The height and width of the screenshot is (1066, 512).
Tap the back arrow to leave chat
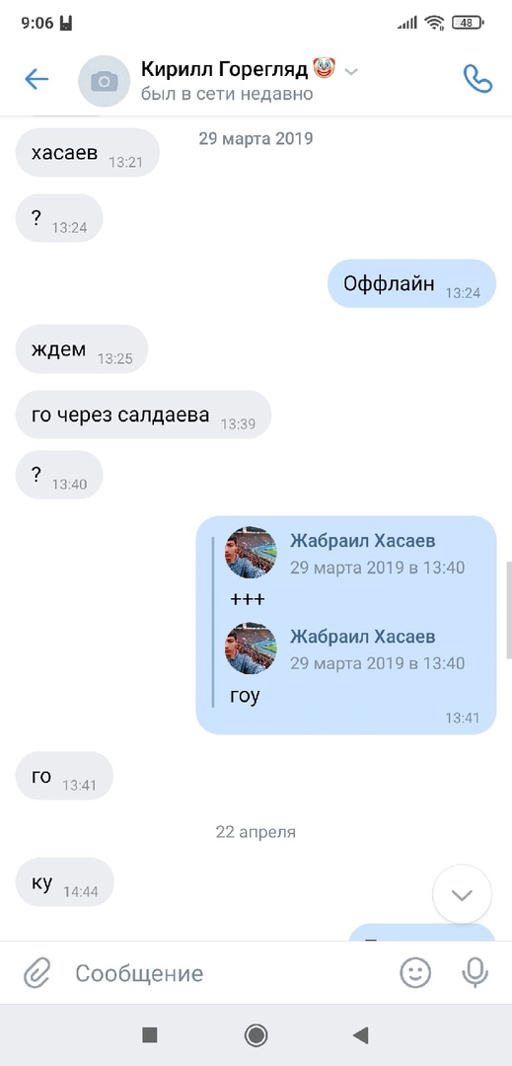click(37, 80)
